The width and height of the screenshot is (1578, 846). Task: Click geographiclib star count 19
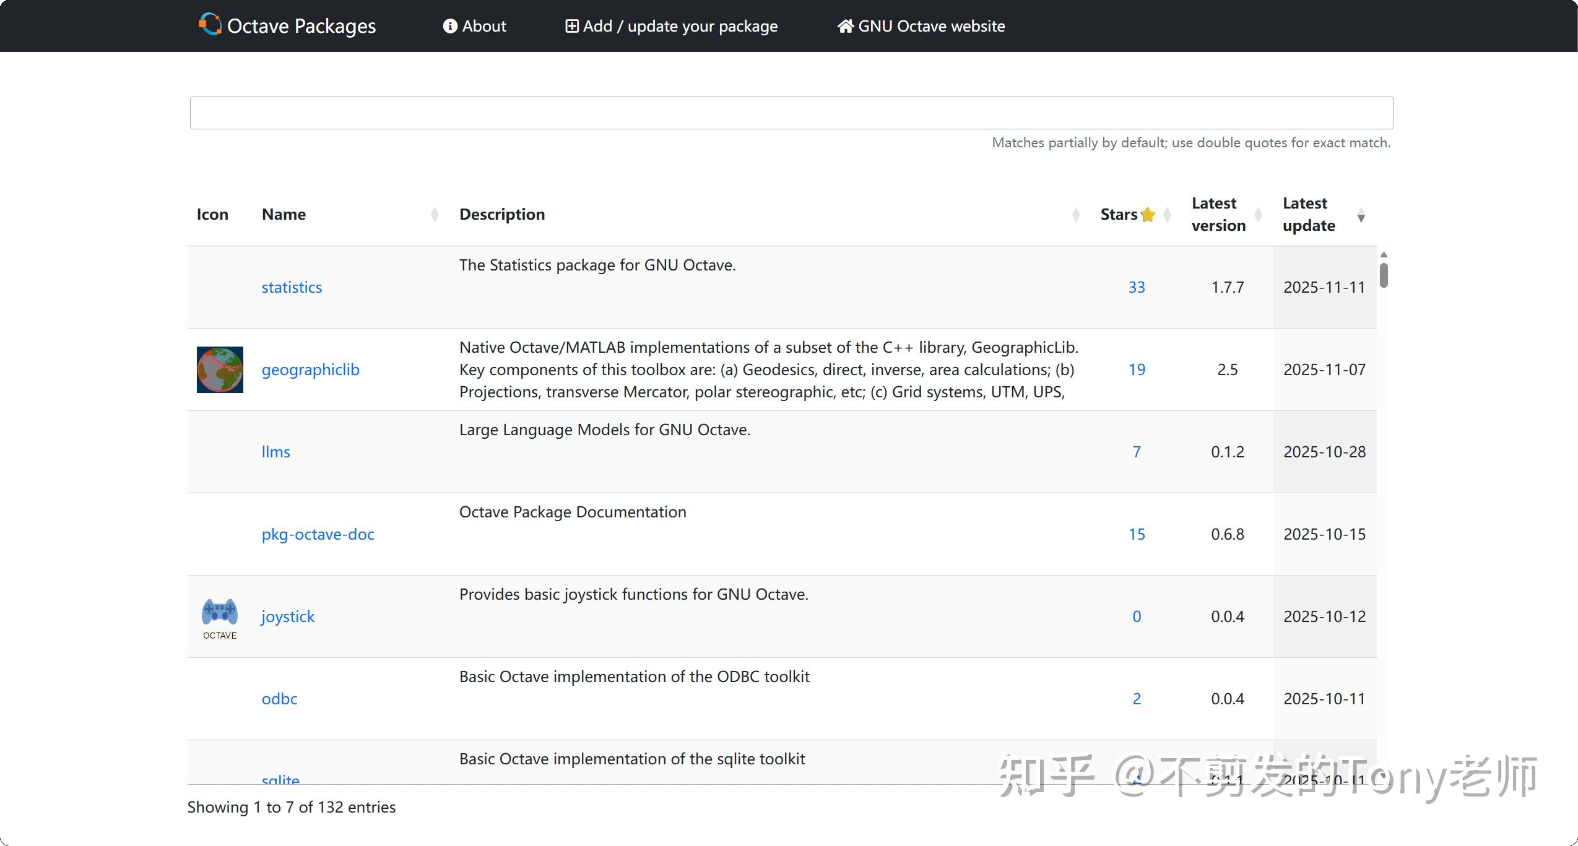click(x=1137, y=369)
